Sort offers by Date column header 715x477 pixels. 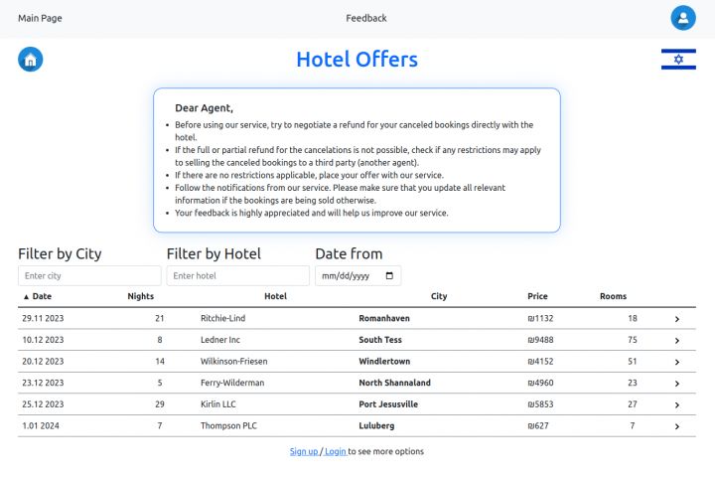tap(38, 296)
